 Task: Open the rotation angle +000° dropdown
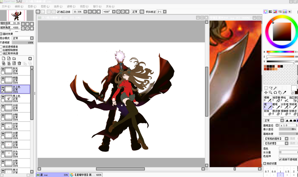pos(114,12)
